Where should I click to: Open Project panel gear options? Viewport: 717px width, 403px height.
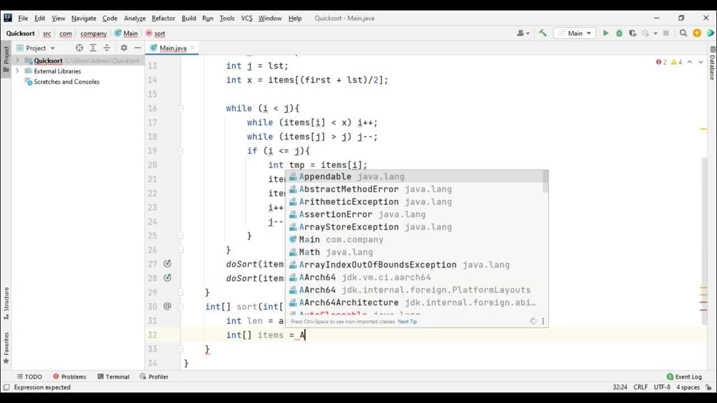124,48
